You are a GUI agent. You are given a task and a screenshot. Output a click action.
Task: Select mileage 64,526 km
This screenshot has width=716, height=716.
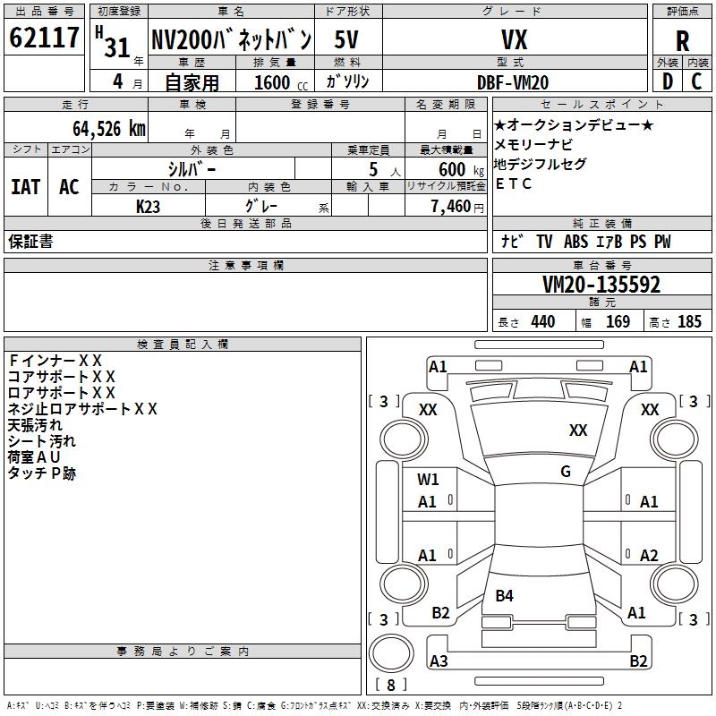pos(109,129)
